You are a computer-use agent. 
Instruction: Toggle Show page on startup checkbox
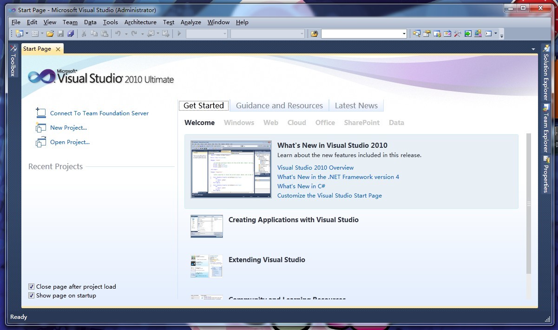click(31, 295)
